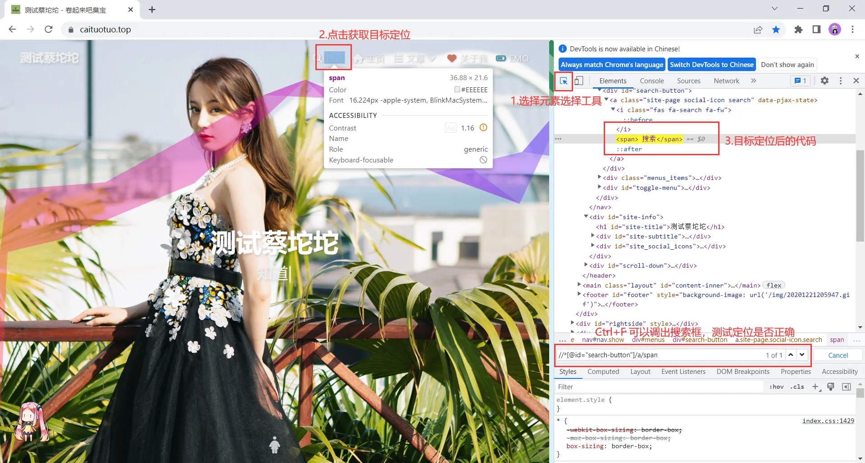
Task: Select the Elements tab
Action: coord(613,81)
